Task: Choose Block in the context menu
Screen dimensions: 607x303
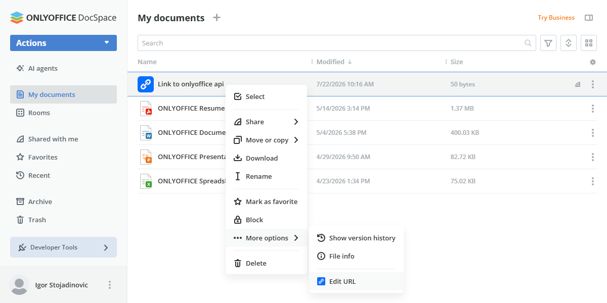Action: (266, 220)
